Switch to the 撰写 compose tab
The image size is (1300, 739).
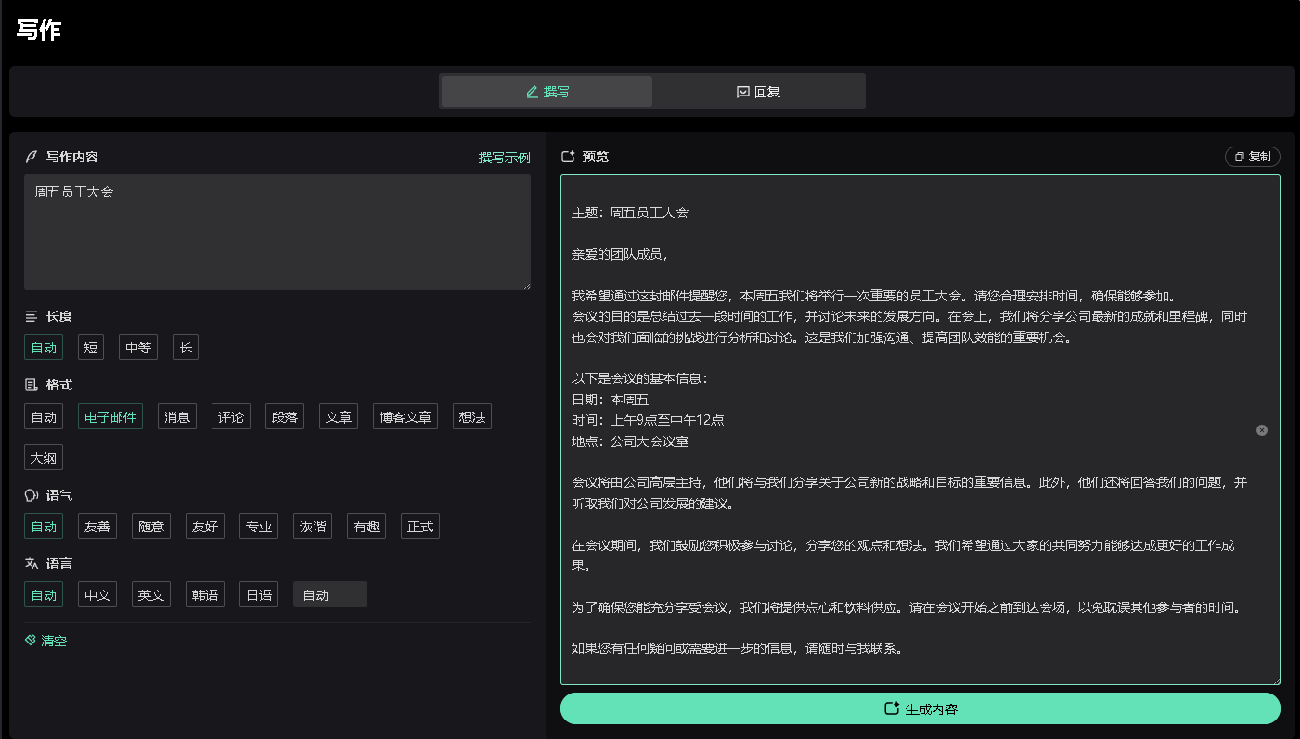[x=547, y=92]
